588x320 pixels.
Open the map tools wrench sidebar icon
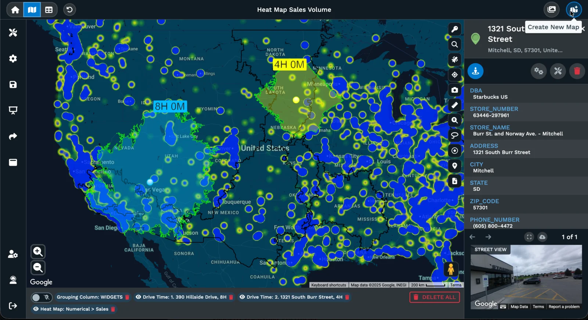coord(13,33)
